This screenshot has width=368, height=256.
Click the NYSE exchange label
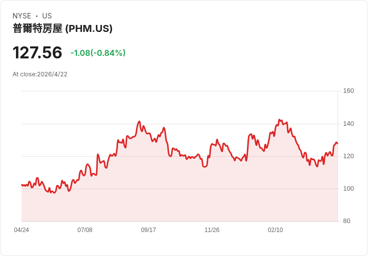click(x=22, y=16)
